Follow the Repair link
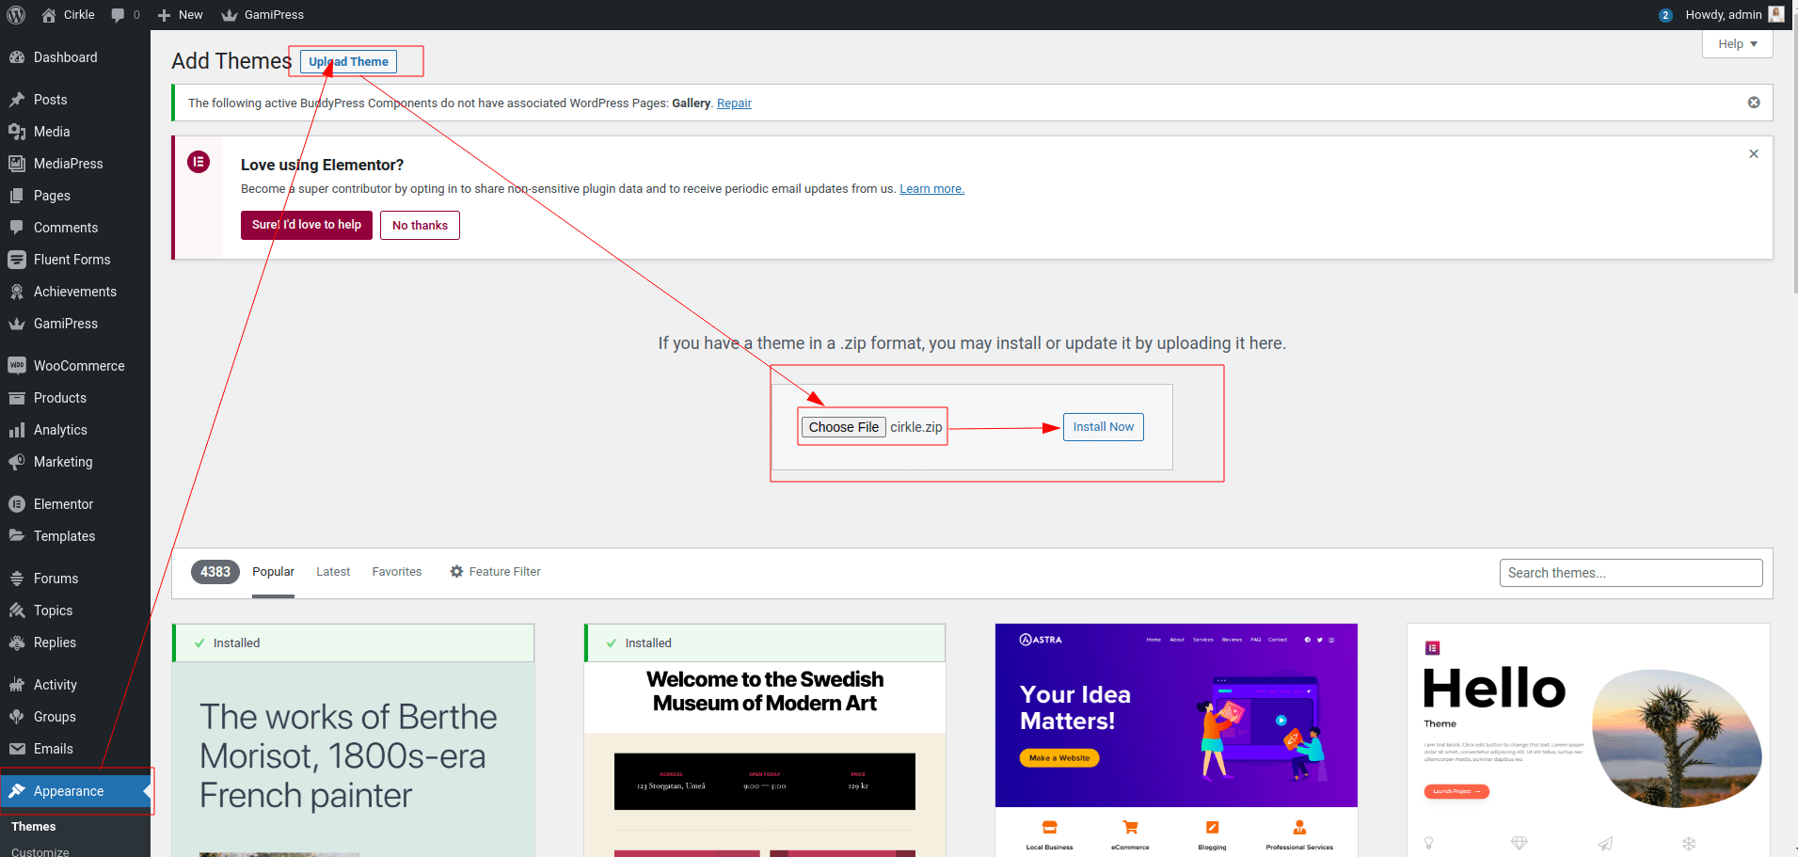This screenshot has width=1798, height=857. pos(734,103)
